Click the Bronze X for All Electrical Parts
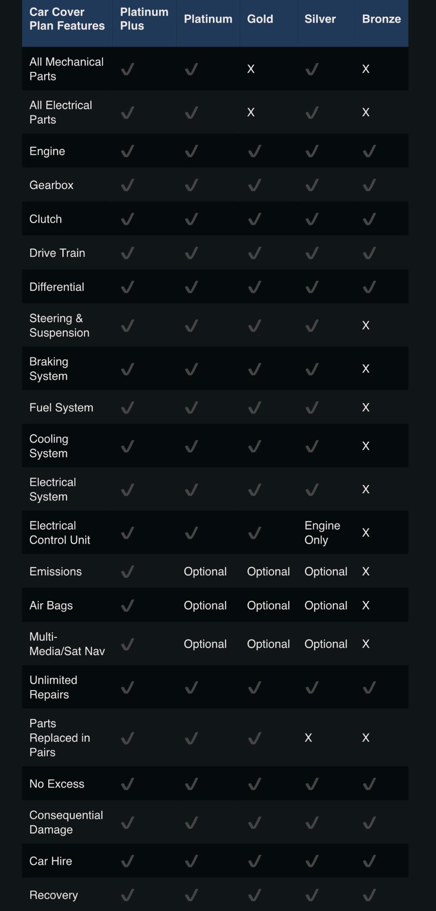This screenshot has height=911, width=436. [366, 112]
